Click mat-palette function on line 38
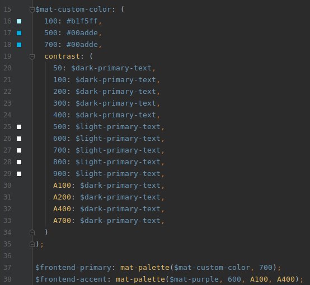The image size is (310, 285). pyautogui.click(x=140, y=279)
